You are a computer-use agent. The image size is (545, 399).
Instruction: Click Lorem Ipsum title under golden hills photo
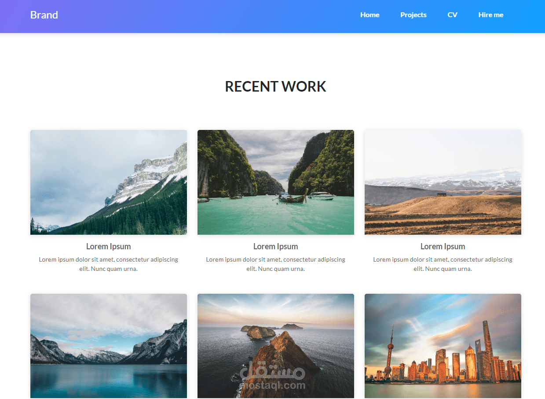[443, 247]
